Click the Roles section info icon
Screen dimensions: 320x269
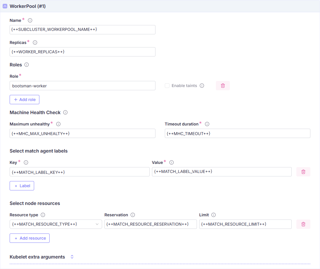(x=27, y=65)
